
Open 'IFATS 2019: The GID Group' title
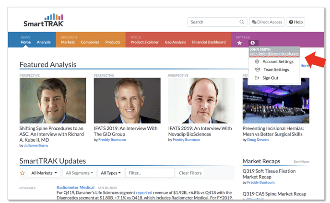(x=126, y=131)
